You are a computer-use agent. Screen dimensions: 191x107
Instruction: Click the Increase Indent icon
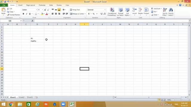coord(67,14)
